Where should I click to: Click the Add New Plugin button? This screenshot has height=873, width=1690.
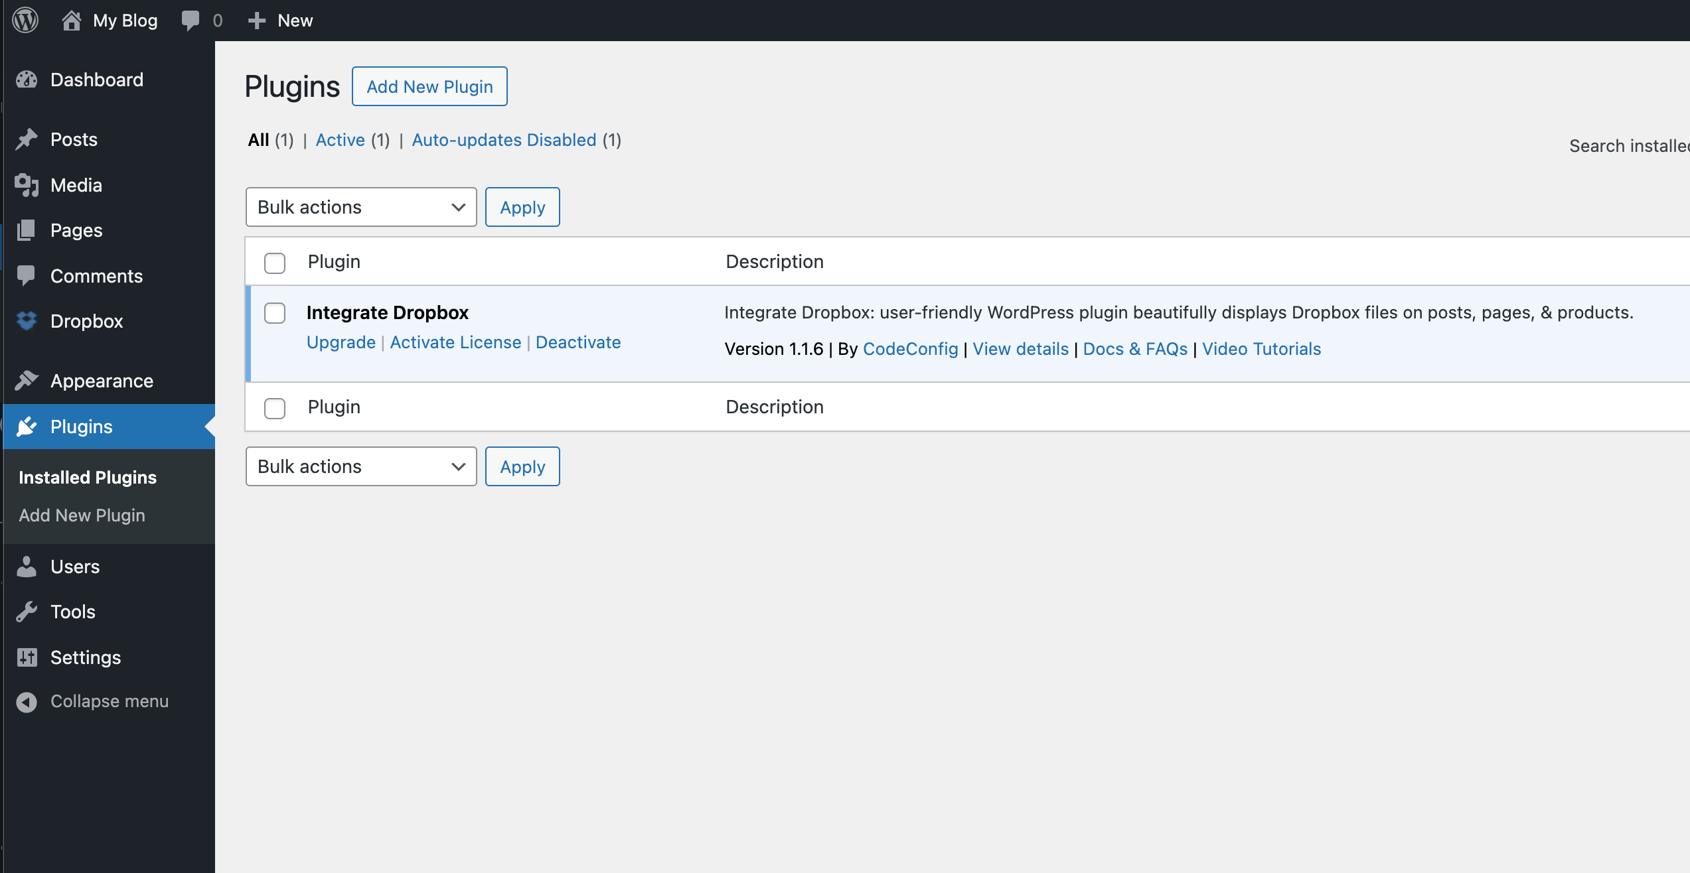430,86
